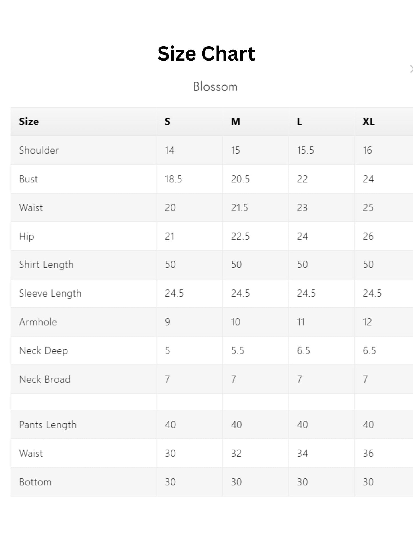The image size is (413, 550).
Task: Click the Neck Broad row label
Action: (x=45, y=379)
